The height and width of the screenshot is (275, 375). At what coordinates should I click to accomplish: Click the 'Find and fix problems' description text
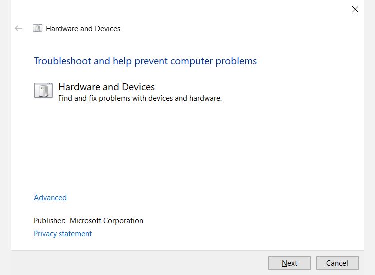click(x=140, y=98)
